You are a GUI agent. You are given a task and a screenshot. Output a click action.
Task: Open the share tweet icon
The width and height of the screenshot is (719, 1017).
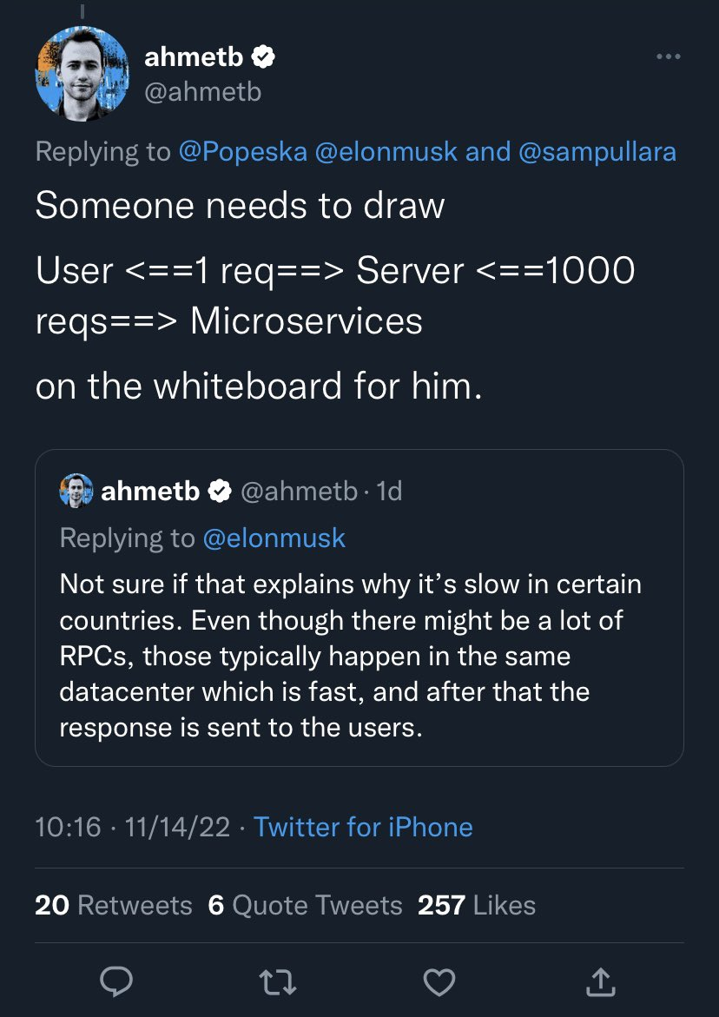click(599, 981)
